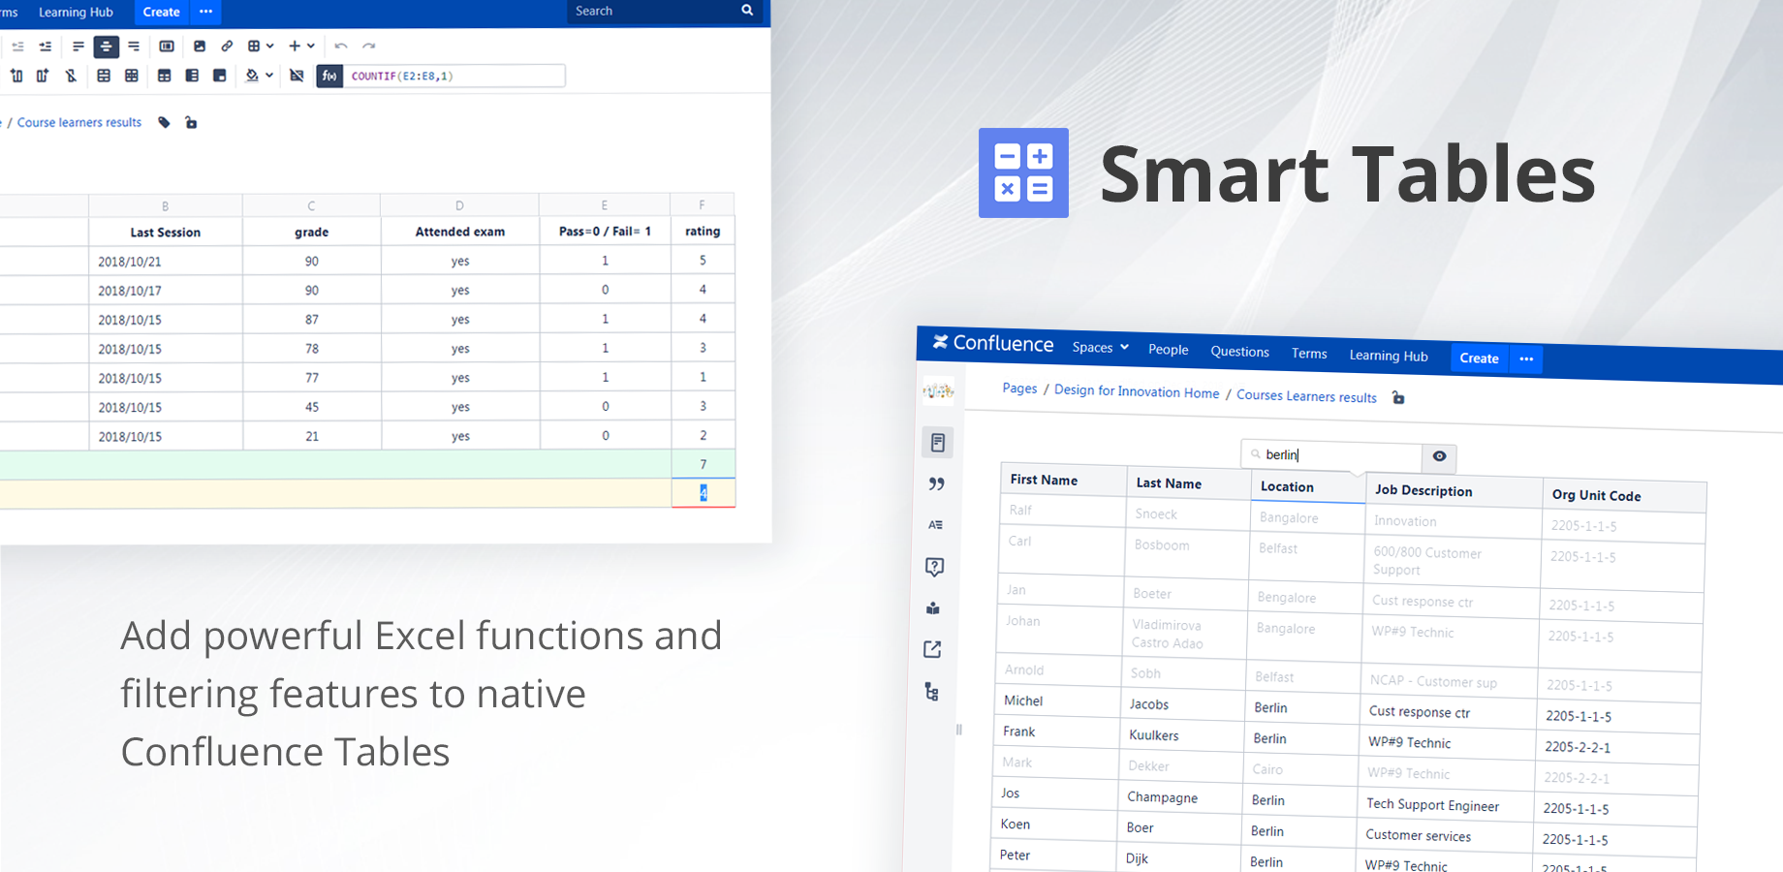Viewport: 1783px width, 872px height.
Task: Click the rating column header cell
Action: (703, 232)
